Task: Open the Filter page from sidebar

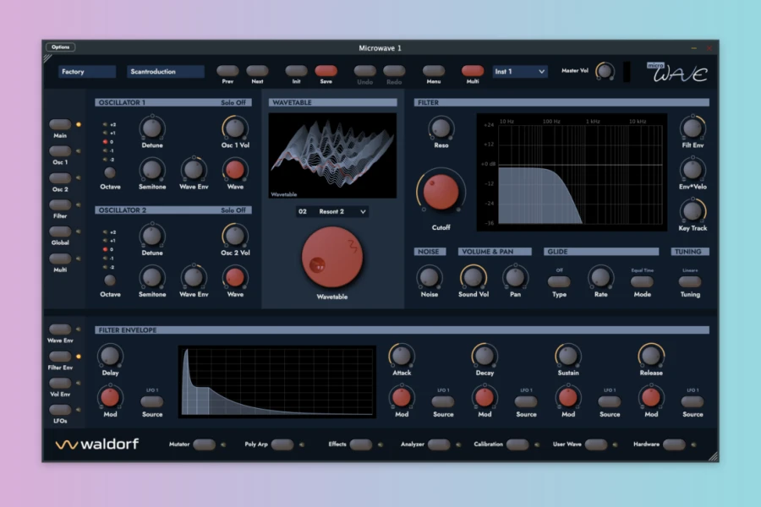Action: (60, 204)
